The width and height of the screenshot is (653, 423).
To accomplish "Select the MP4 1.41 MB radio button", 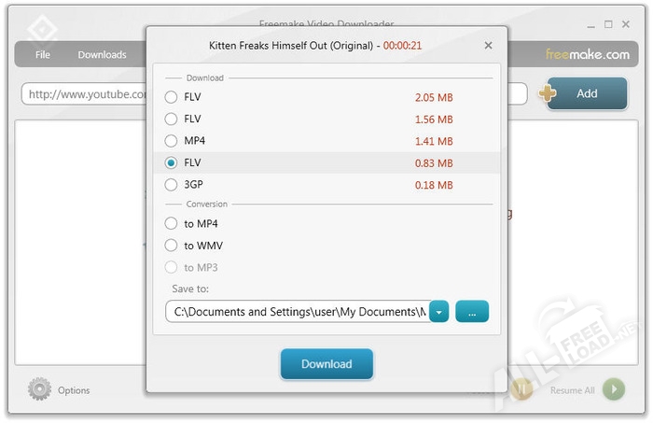I will tap(171, 141).
